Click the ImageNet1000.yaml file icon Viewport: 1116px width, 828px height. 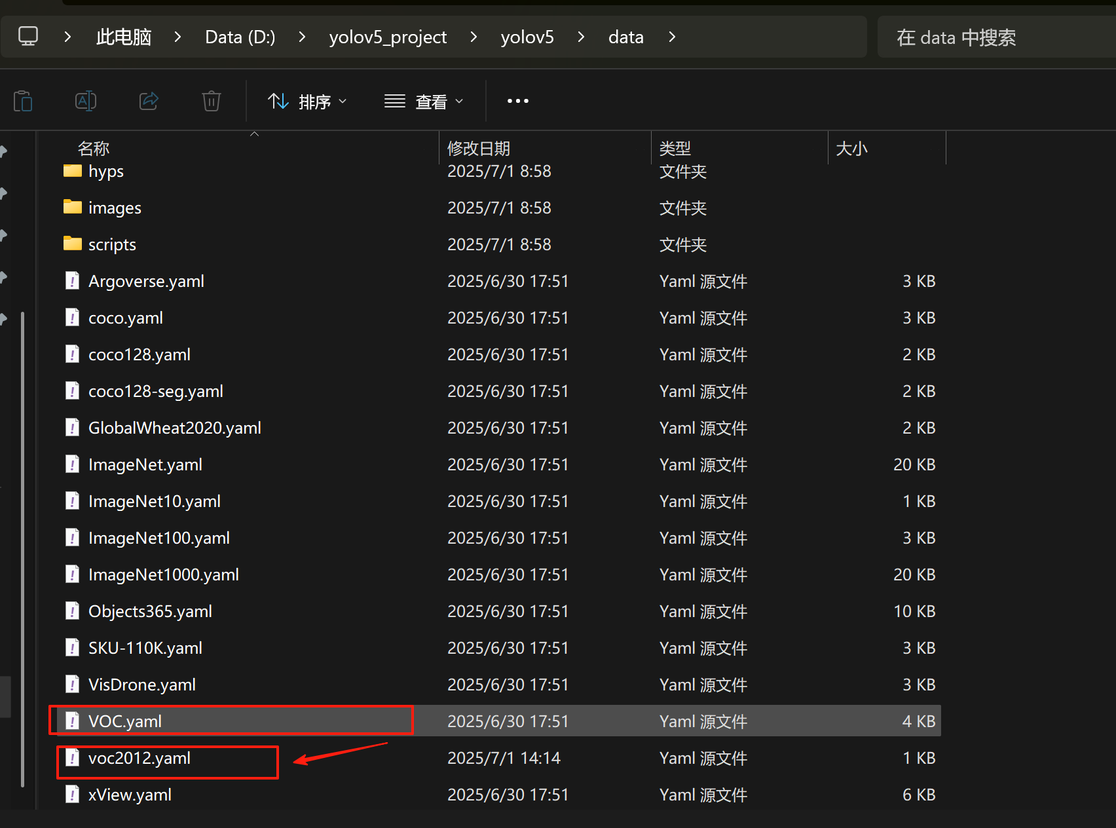coord(73,574)
